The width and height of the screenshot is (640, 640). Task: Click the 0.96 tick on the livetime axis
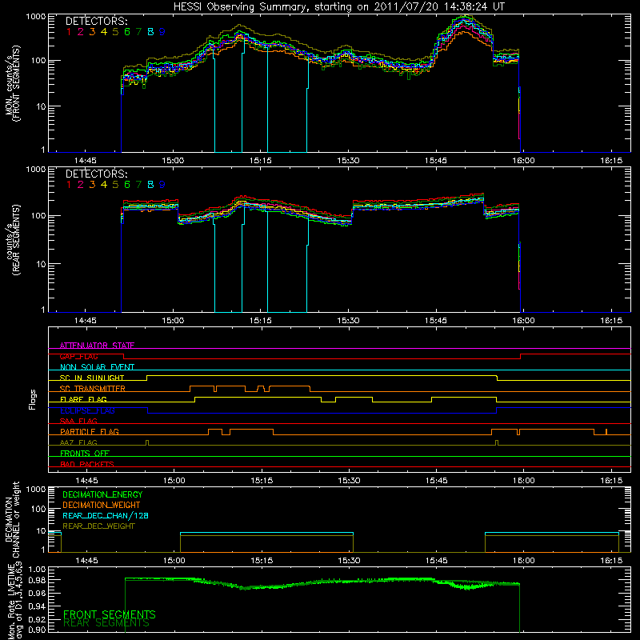(x=37, y=593)
